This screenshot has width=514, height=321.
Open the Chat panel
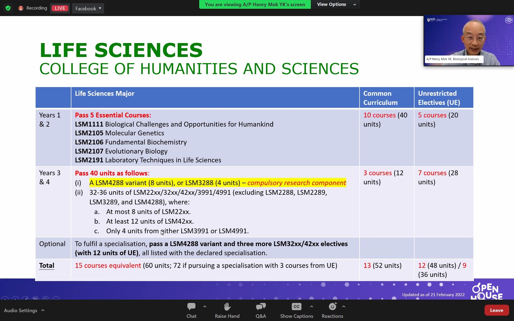point(191,310)
